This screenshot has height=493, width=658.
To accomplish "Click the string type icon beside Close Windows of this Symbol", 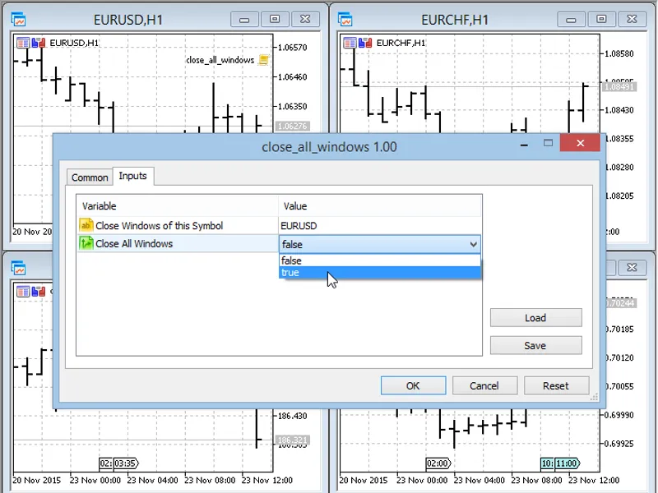I will [86, 225].
